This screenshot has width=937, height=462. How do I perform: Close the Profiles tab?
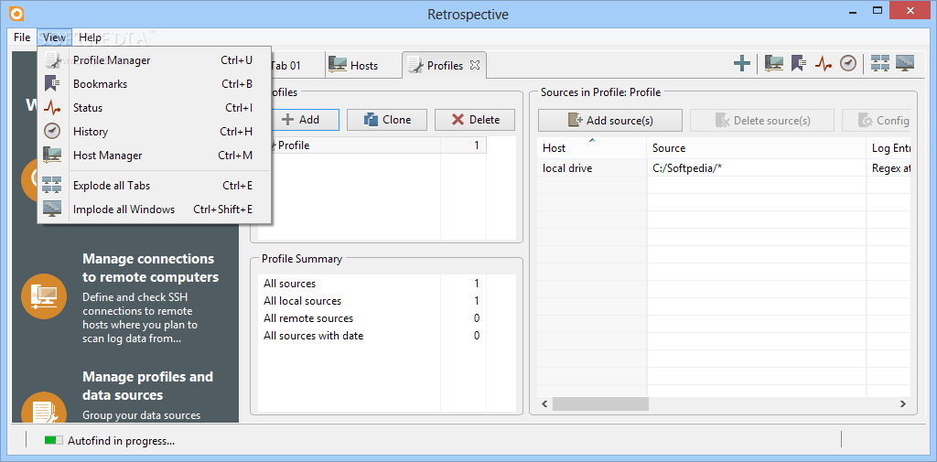pyautogui.click(x=475, y=65)
